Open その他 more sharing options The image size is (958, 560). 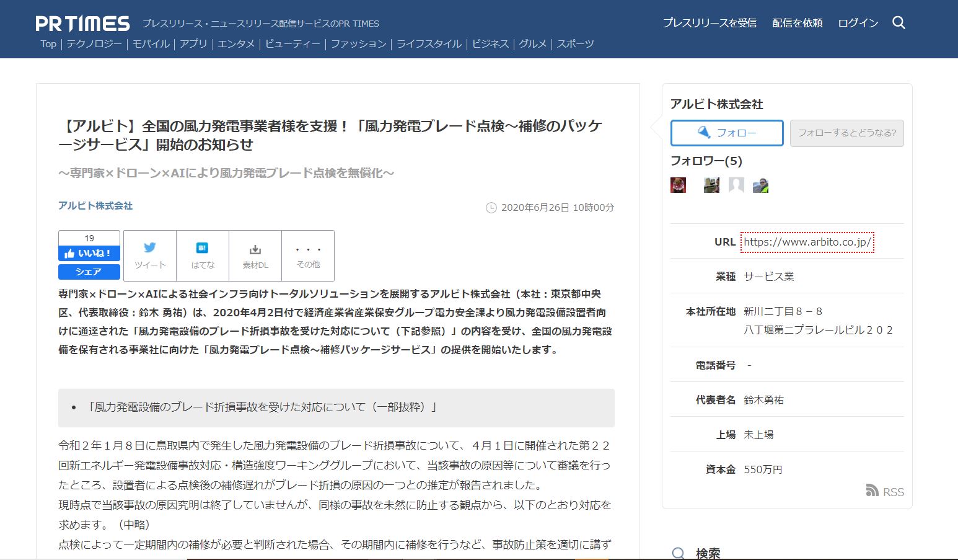tap(308, 256)
